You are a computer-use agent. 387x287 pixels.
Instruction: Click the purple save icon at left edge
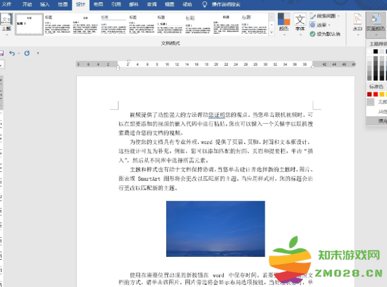[1, 53]
